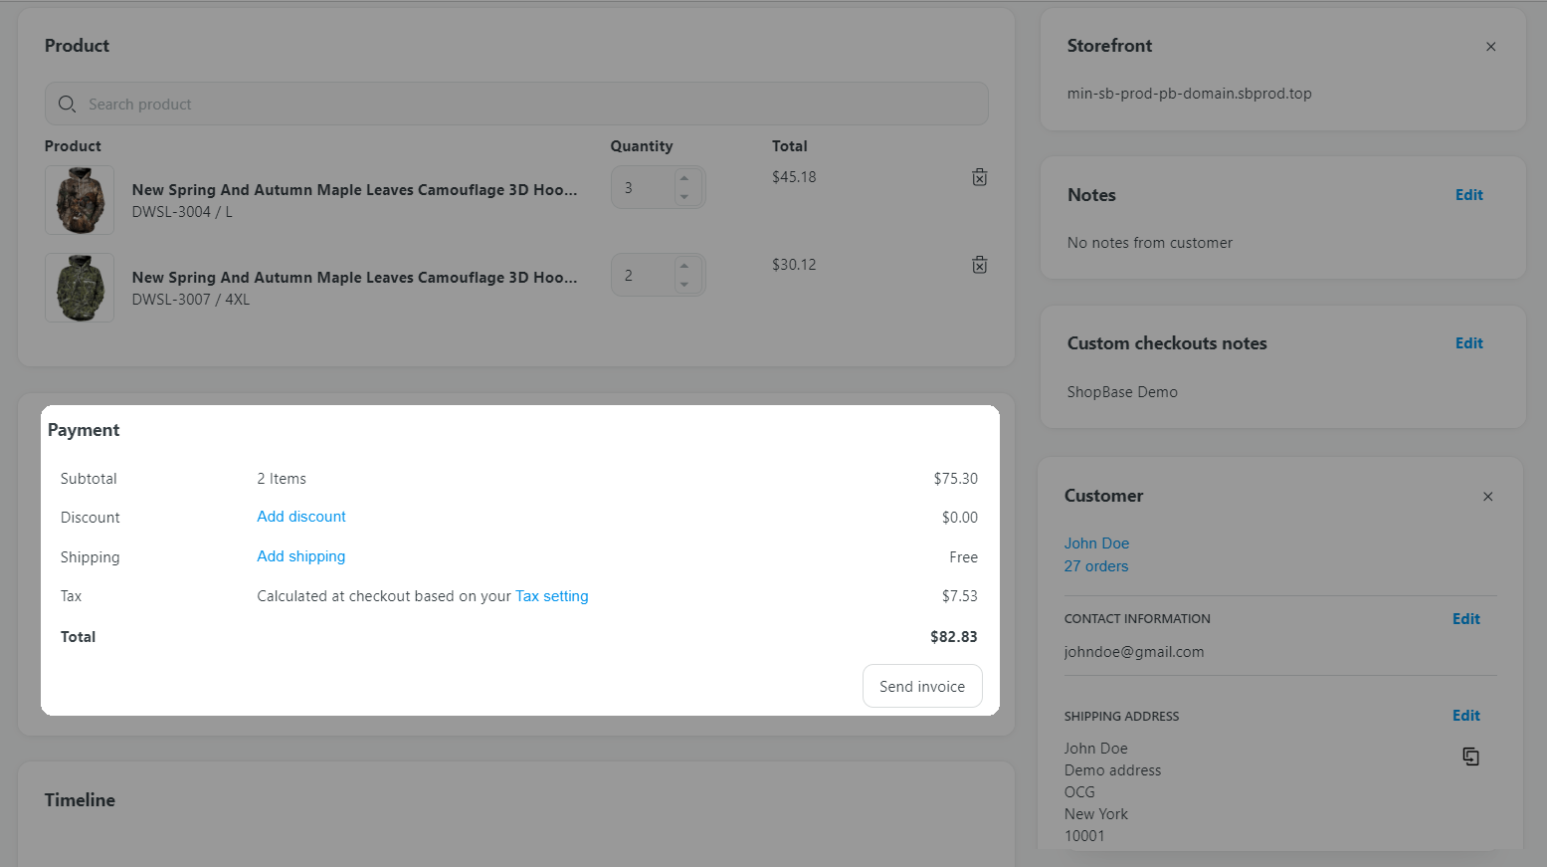Click Add shipping link
Image resolution: width=1547 pixels, height=867 pixels.
[301, 556]
